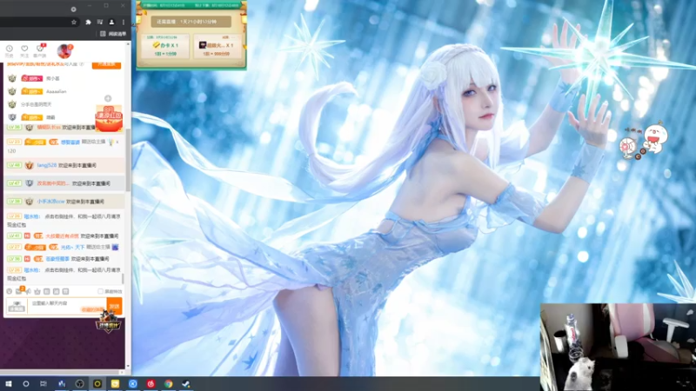Open the red NetEase music taskbar icon

[151, 384]
